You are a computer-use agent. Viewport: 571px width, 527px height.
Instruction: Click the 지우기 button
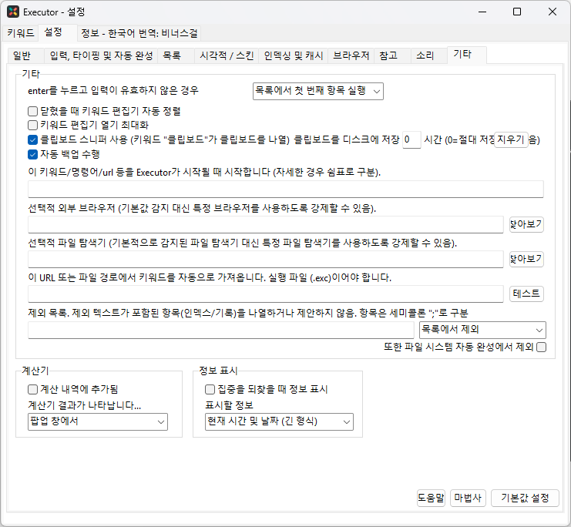coord(511,140)
